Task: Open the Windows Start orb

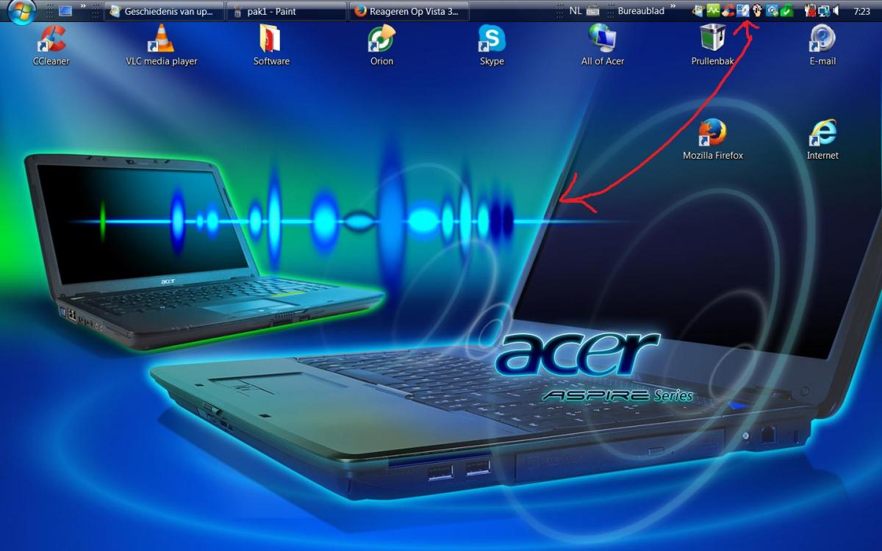Action: (x=21, y=11)
